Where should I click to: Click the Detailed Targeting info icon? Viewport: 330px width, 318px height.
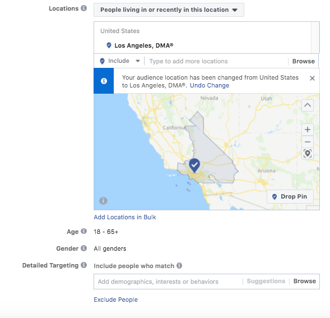84,265
